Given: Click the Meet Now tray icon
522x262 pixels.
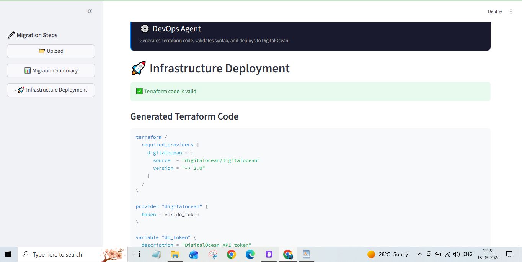Looking at the screenshot, I should tap(429, 254).
